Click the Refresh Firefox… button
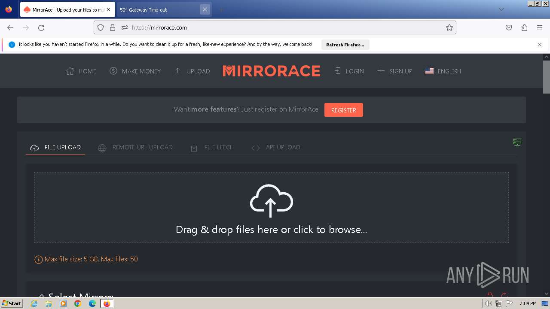The height and width of the screenshot is (309, 550). [x=345, y=45]
